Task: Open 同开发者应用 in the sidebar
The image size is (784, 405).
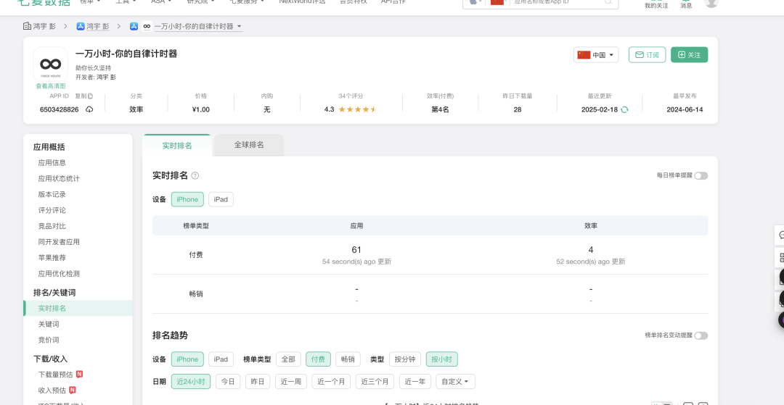Action: pos(59,242)
